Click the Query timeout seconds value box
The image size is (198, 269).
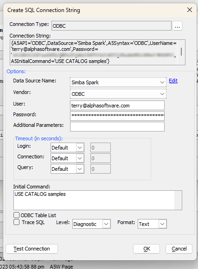click(x=101, y=169)
